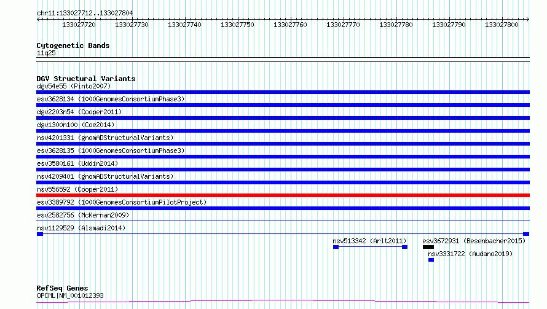Click the dgv54e55 (Pinto2007) variant label
The height and width of the screenshot is (309, 547).
click(74, 86)
